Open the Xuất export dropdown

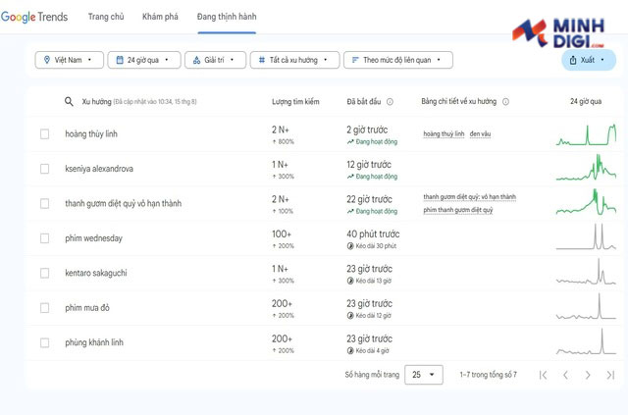pyautogui.click(x=589, y=60)
